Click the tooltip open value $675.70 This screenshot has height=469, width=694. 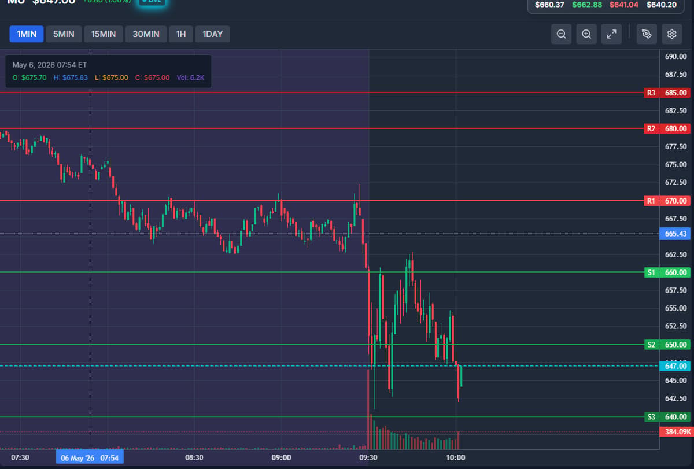(34, 77)
